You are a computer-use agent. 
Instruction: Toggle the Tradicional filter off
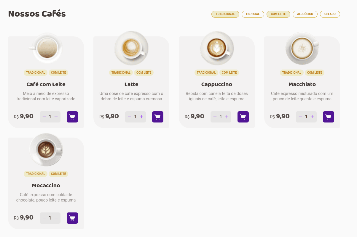coord(225,14)
